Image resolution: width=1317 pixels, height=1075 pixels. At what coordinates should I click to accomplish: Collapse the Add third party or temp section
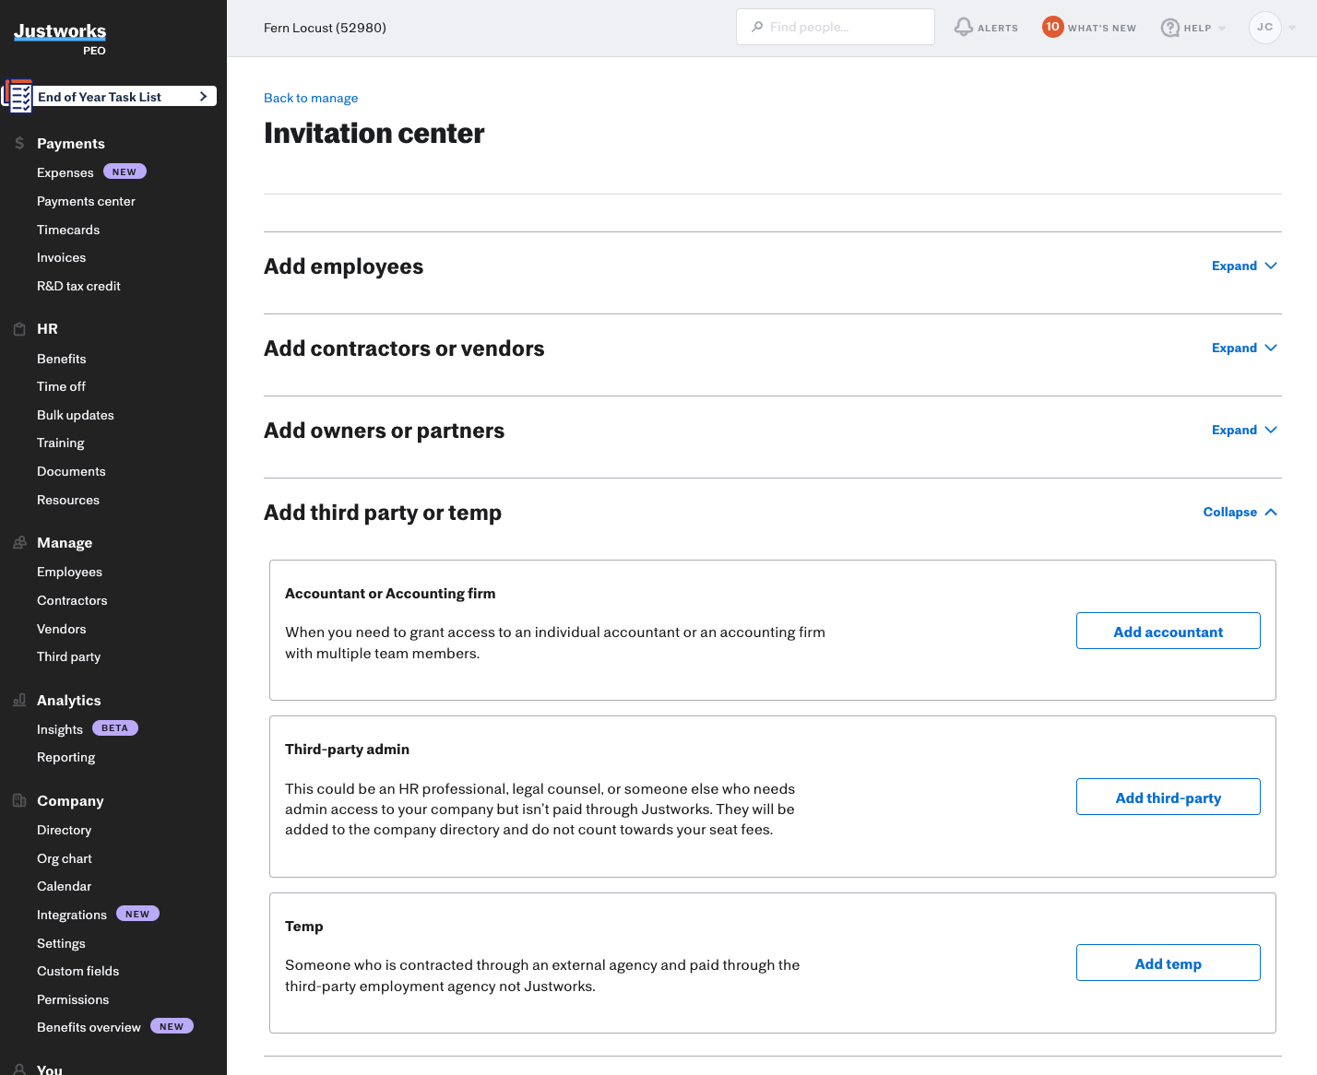(x=1240, y=513)
